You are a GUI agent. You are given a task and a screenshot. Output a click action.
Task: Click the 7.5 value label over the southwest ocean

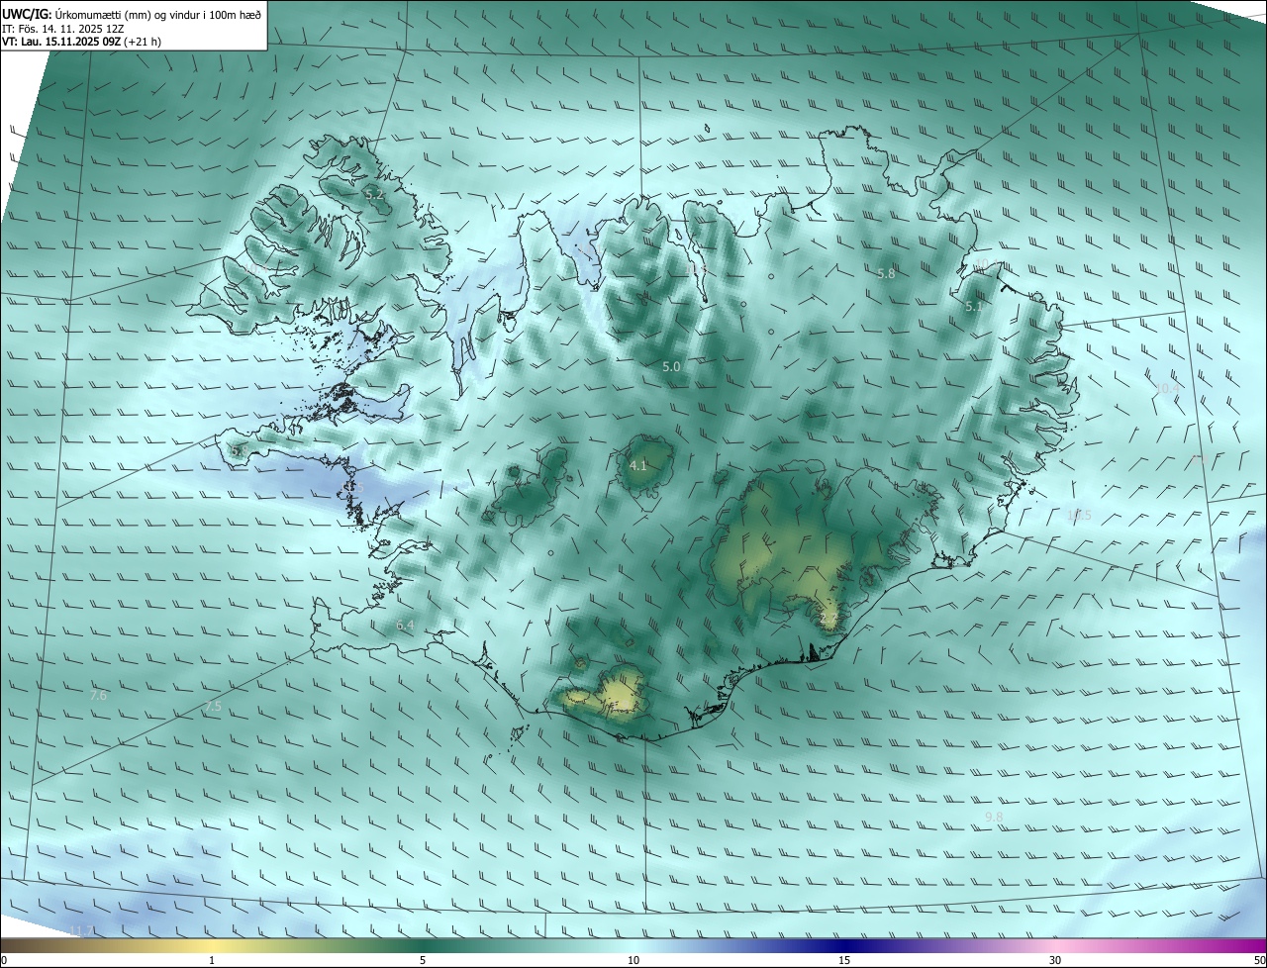(x=213, y=707)
